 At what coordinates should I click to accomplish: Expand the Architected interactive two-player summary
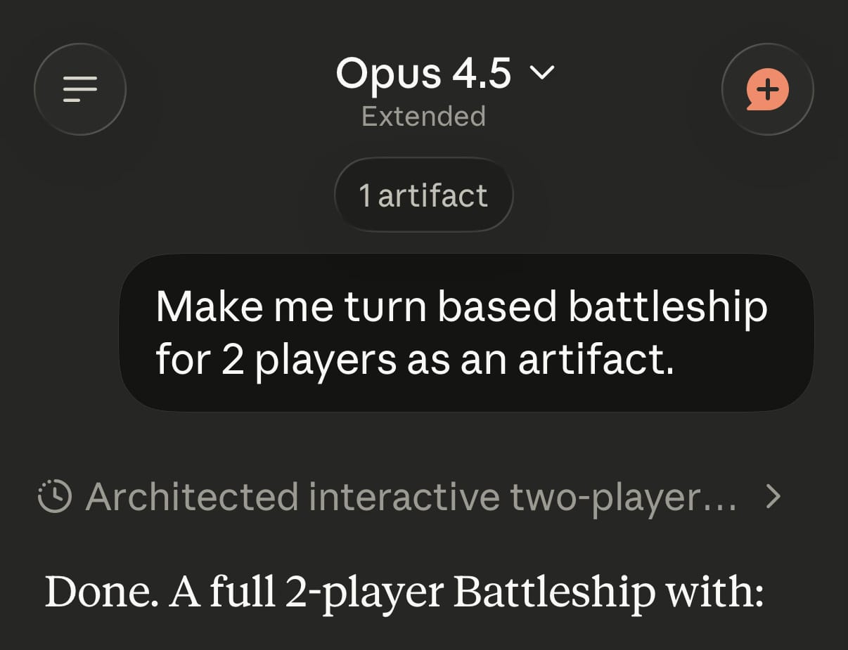[x=411, y=497]
